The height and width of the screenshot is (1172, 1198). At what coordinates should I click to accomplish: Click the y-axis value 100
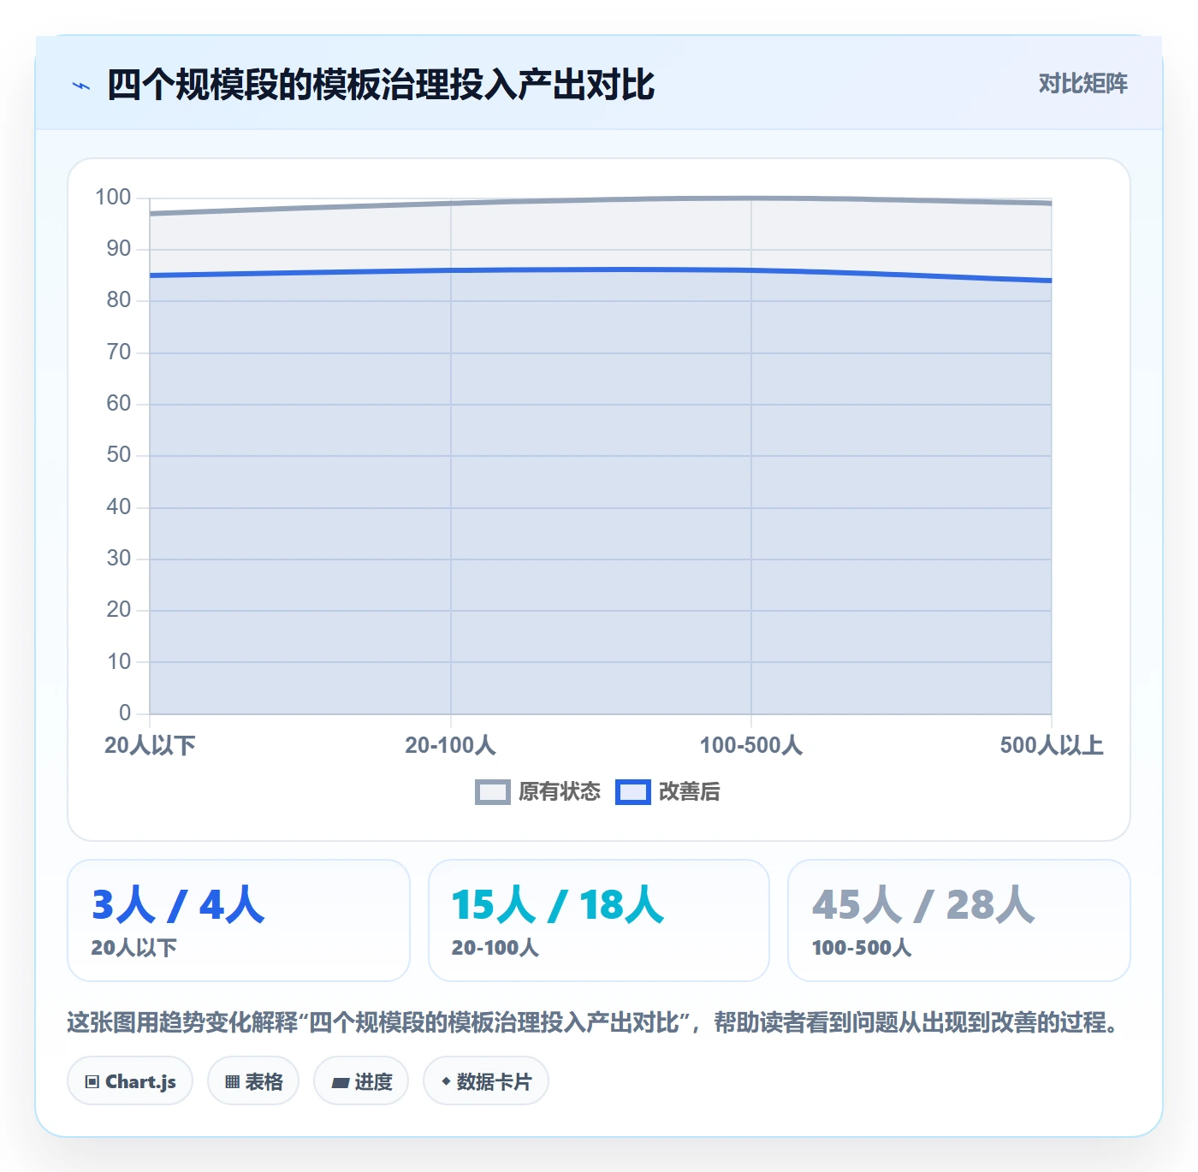113,198
